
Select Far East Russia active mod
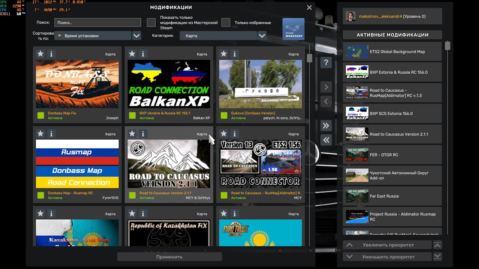pos(392,196)
